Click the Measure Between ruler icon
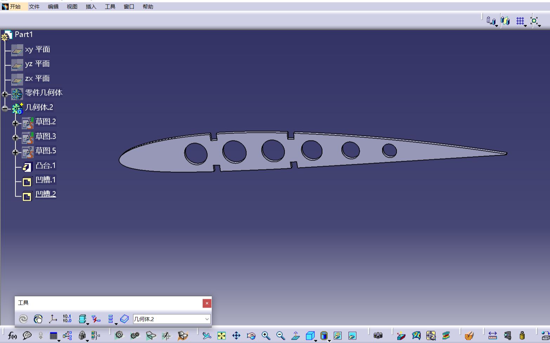Image resolution: width=550 pixels, height=343 pixels. (493, 336)
